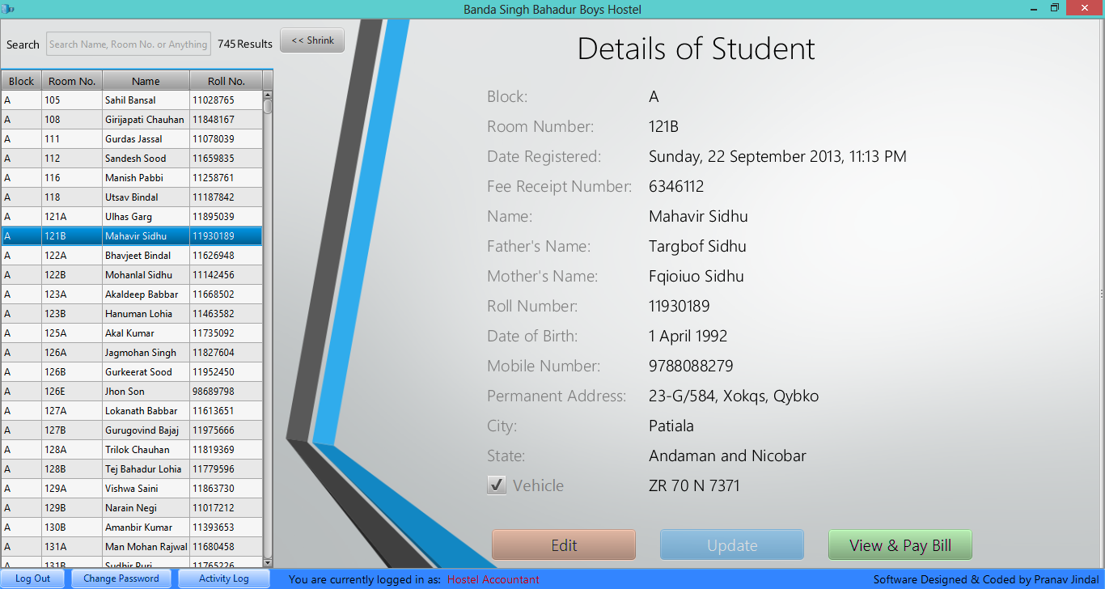Open View & Pay Bill
1105x589 pixels.
900,545
